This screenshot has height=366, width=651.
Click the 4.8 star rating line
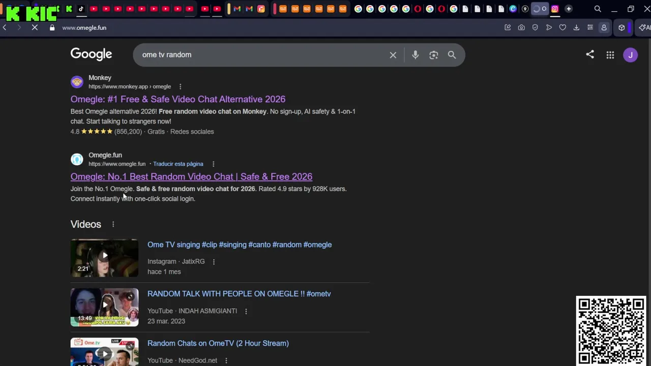pos(142,132)
